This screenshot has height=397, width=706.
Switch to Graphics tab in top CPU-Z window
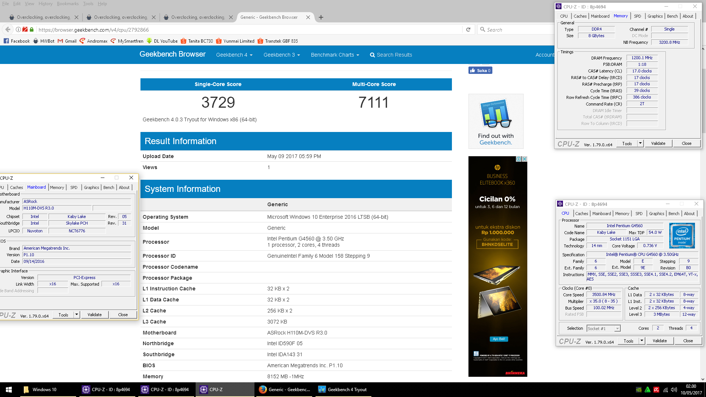(x=655, y=16)
